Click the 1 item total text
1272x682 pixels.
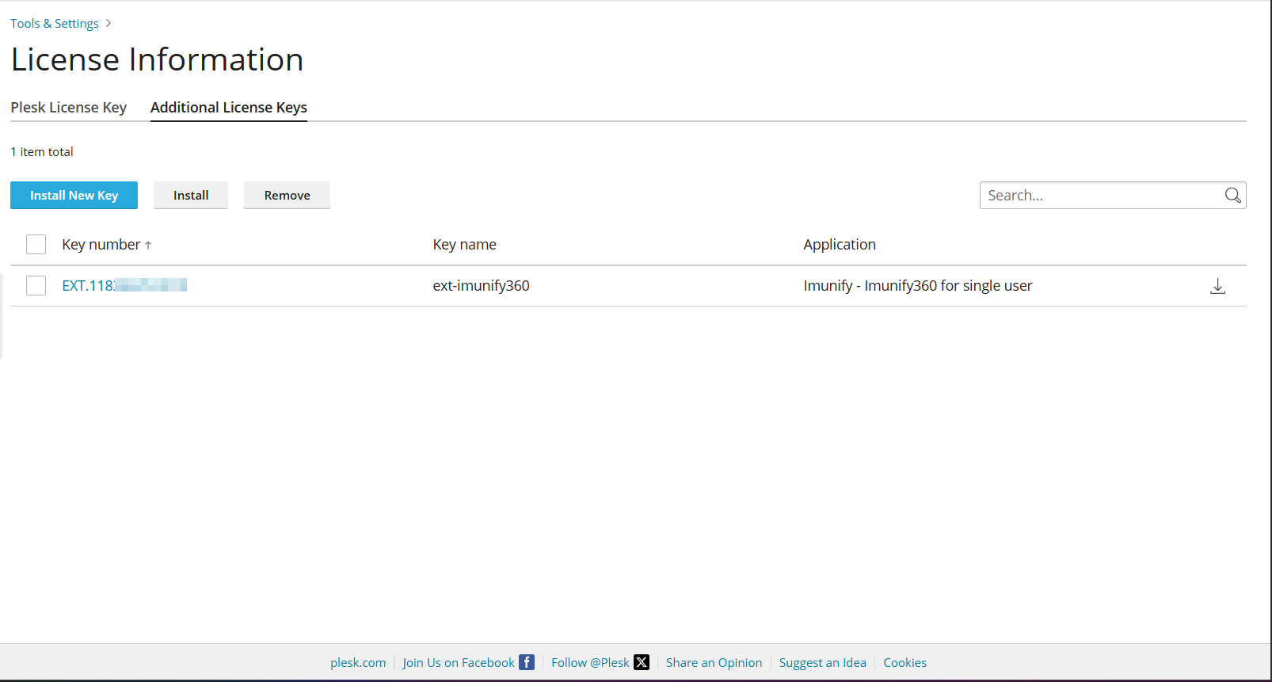coord(42,151)
